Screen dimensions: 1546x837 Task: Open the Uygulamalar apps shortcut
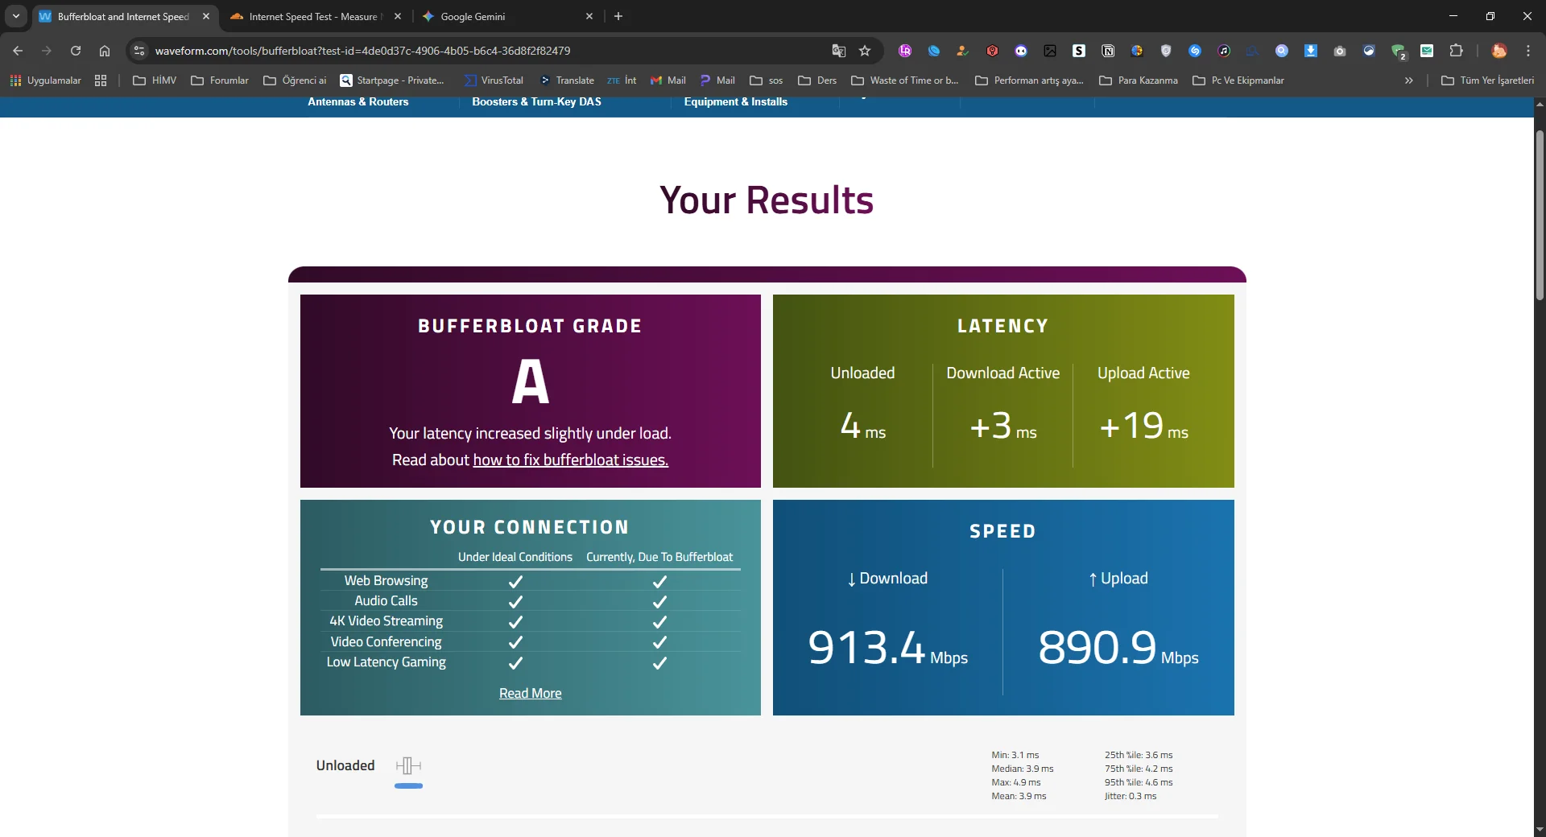[x=45, y=80]
